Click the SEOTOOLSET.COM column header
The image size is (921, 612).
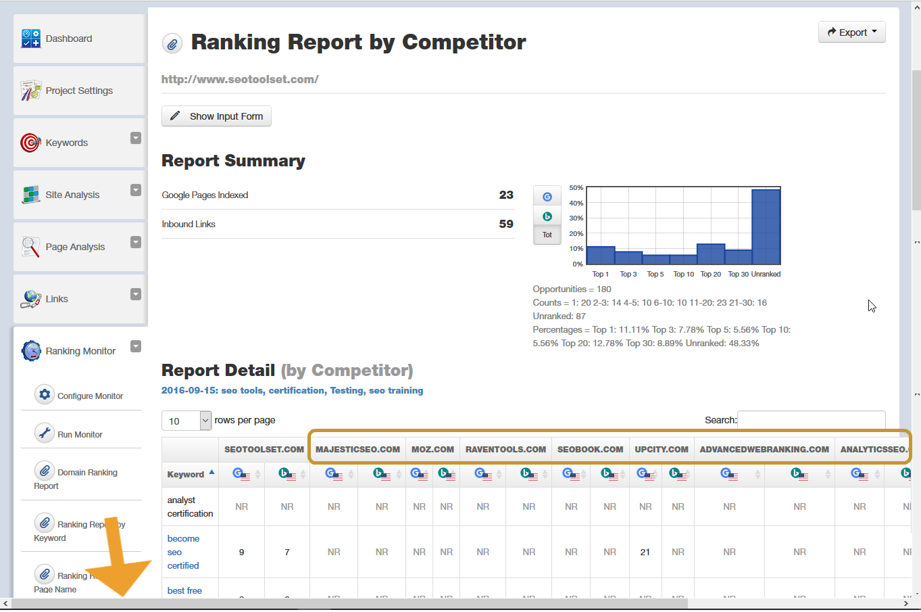(x=264, y=449)
